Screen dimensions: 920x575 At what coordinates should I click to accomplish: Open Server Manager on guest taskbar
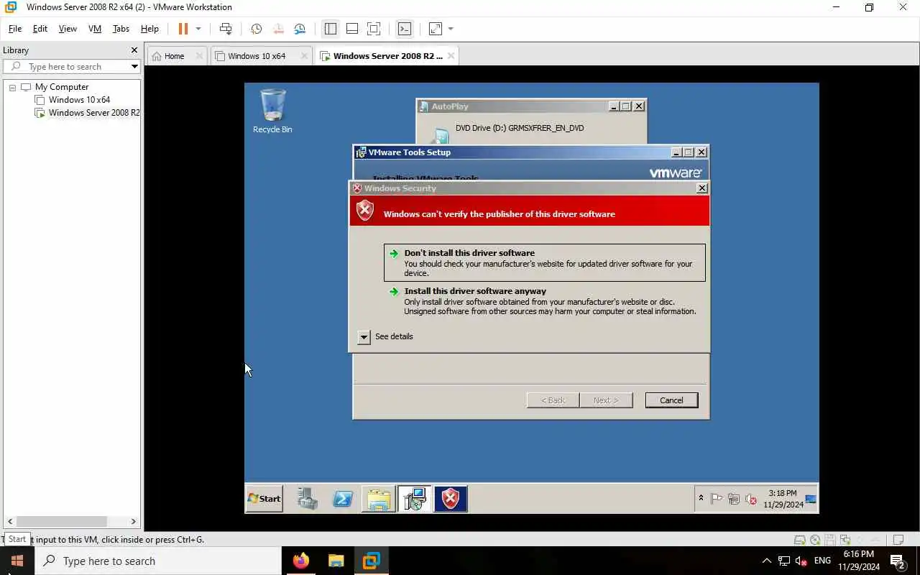coord(308,499)
